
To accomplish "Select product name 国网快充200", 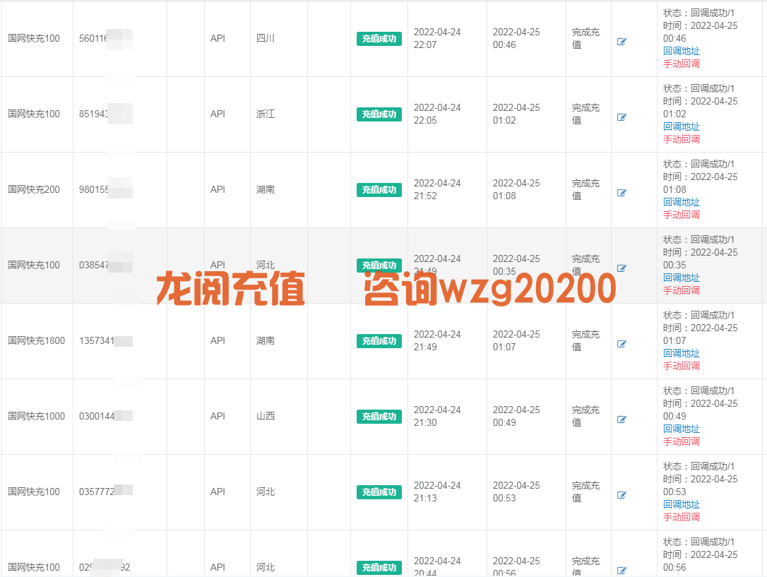I will coord(34,190).
